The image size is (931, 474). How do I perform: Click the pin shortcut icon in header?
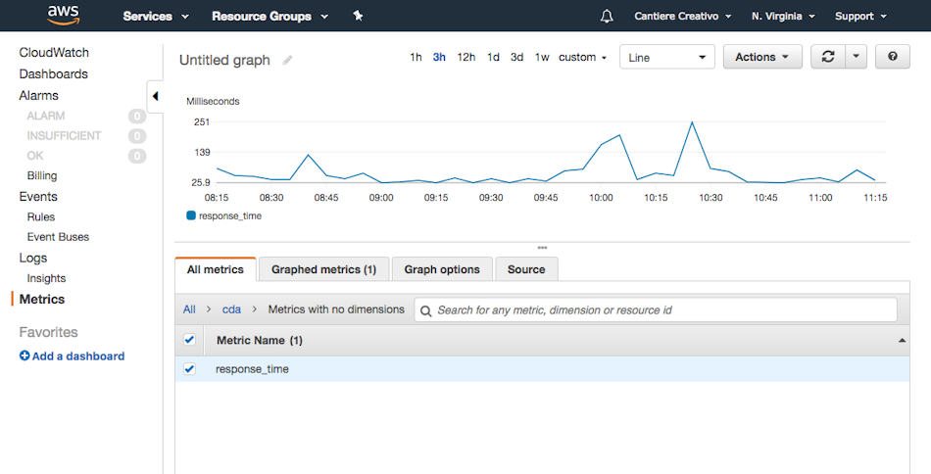click(358, 16)
